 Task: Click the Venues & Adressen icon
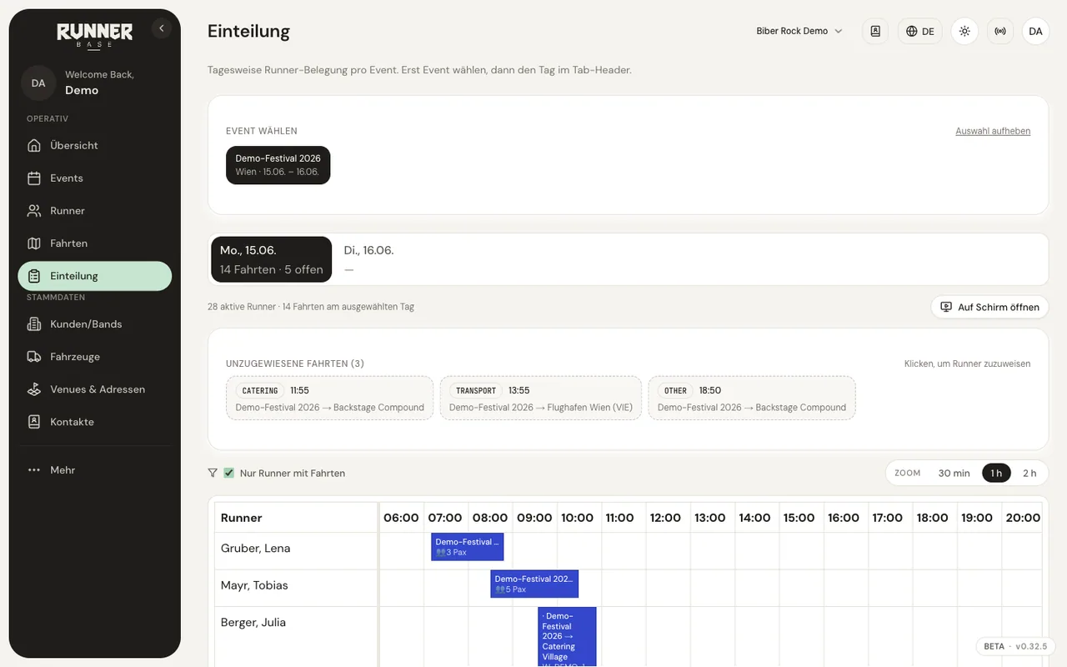point(34,389)
